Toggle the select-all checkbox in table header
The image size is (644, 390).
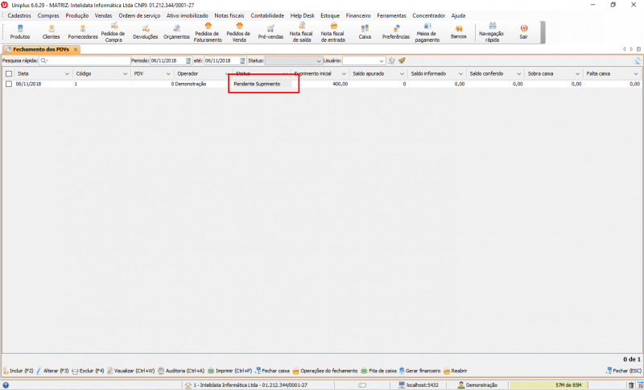[8, 73]
